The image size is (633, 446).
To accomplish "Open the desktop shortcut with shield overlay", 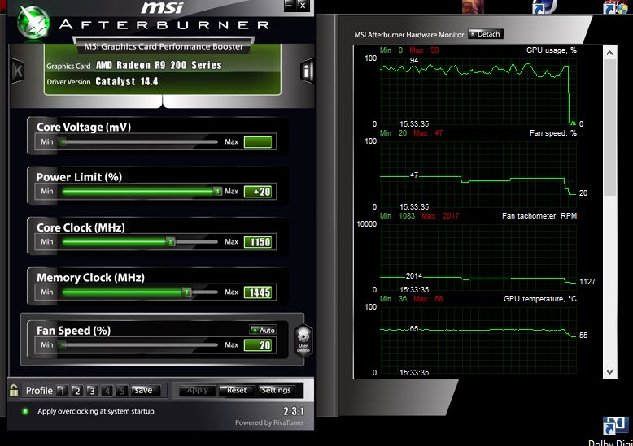I will coord(615,6).
